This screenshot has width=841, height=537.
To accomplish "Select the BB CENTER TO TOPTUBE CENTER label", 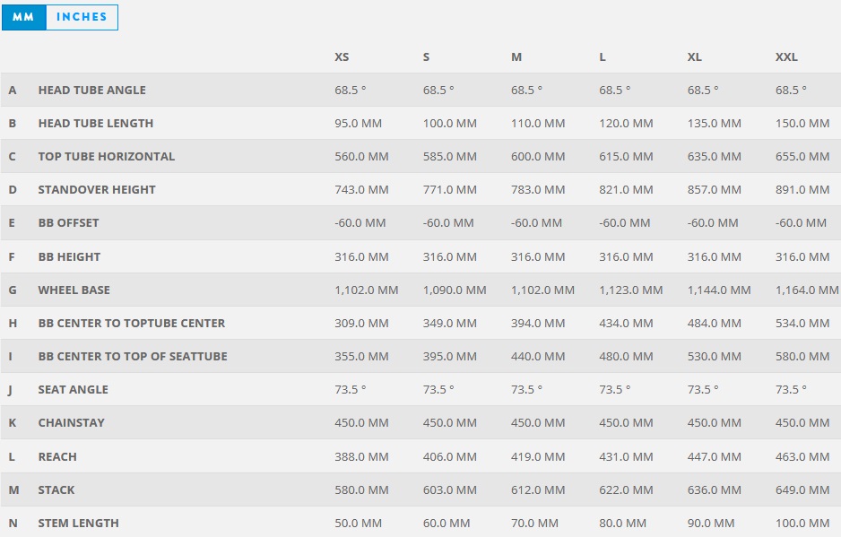I will pyautogui.click(x=132, y=324).
